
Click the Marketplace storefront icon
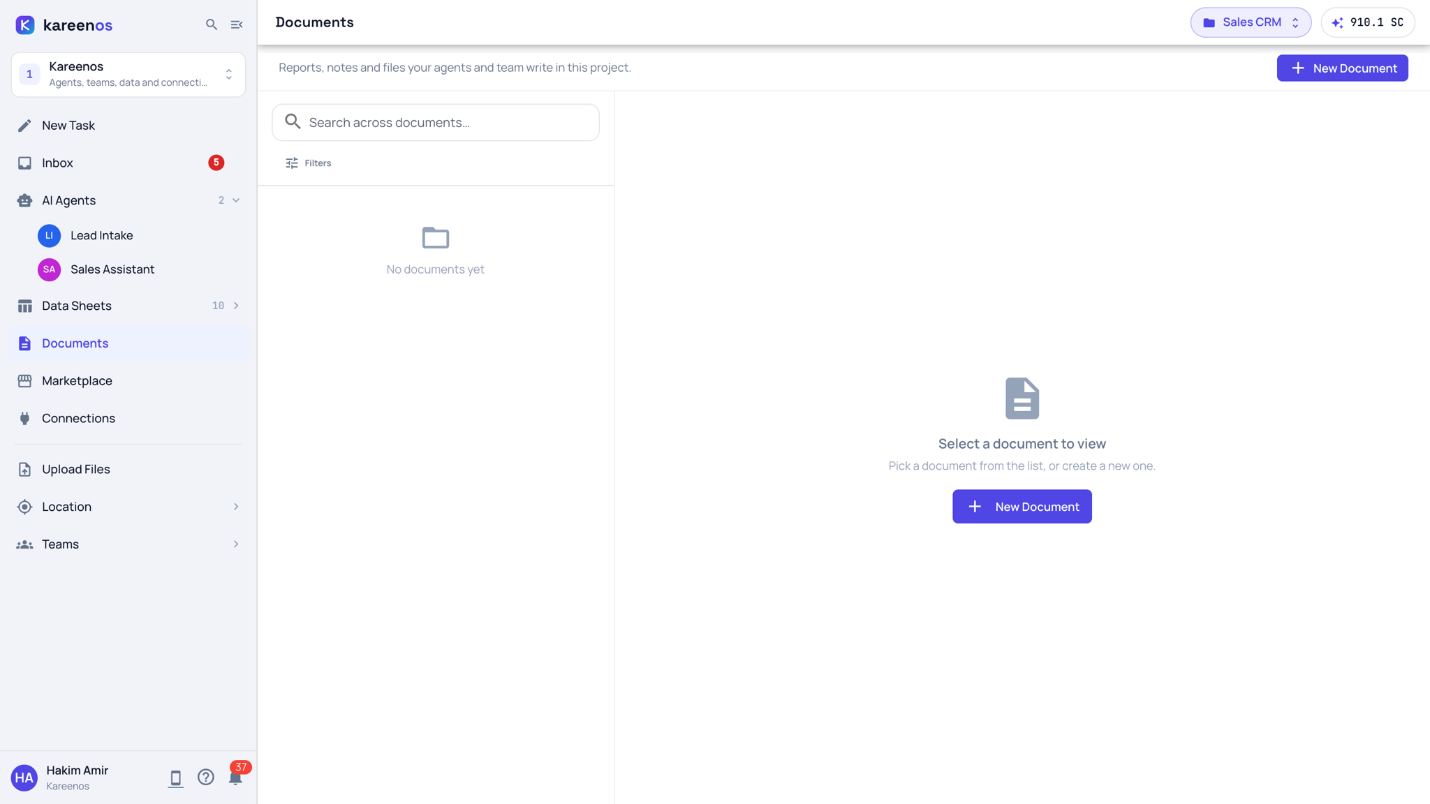(24, 381)
